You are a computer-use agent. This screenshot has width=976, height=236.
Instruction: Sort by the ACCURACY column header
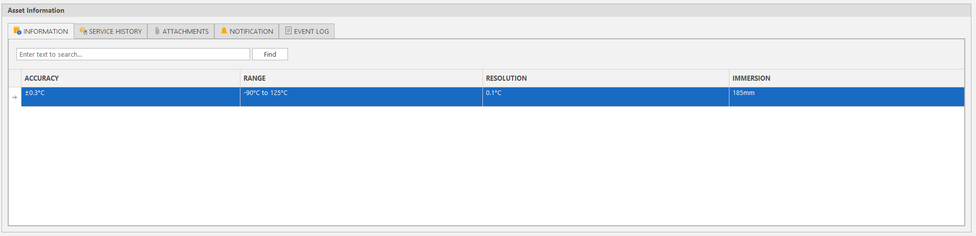[x=130, y=78]
